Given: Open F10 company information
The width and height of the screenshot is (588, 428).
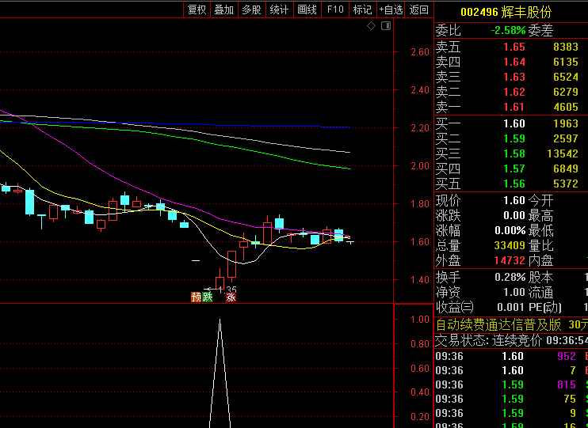Looking at the screenshot, I should click(335, 9).
